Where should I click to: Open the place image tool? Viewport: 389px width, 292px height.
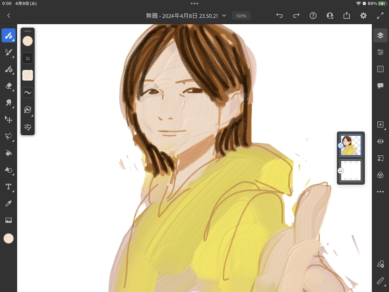(9, 220)
